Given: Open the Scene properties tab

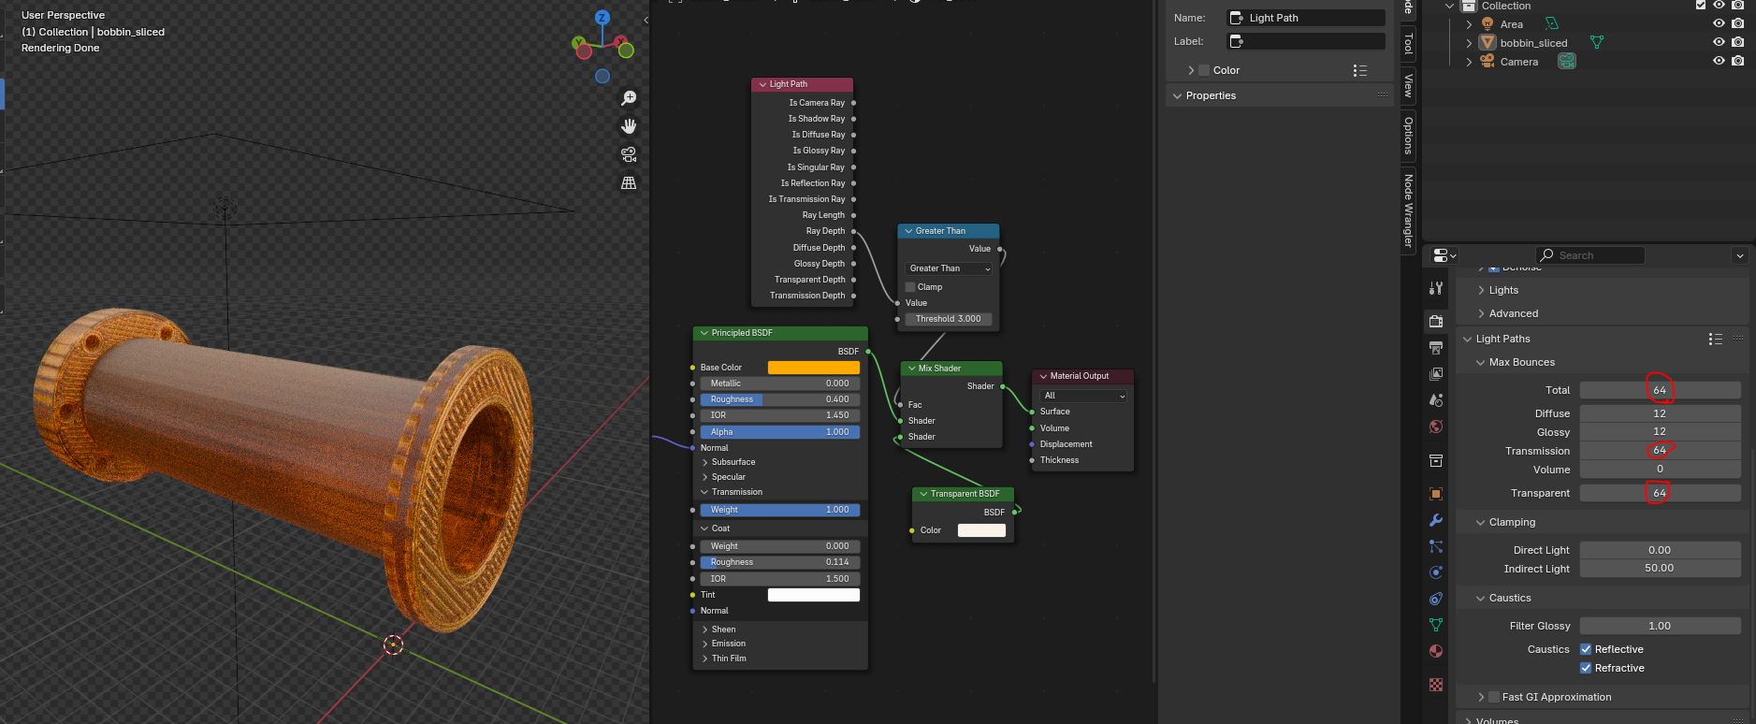Looking at the screenshot, I should tap(1436, 400).
